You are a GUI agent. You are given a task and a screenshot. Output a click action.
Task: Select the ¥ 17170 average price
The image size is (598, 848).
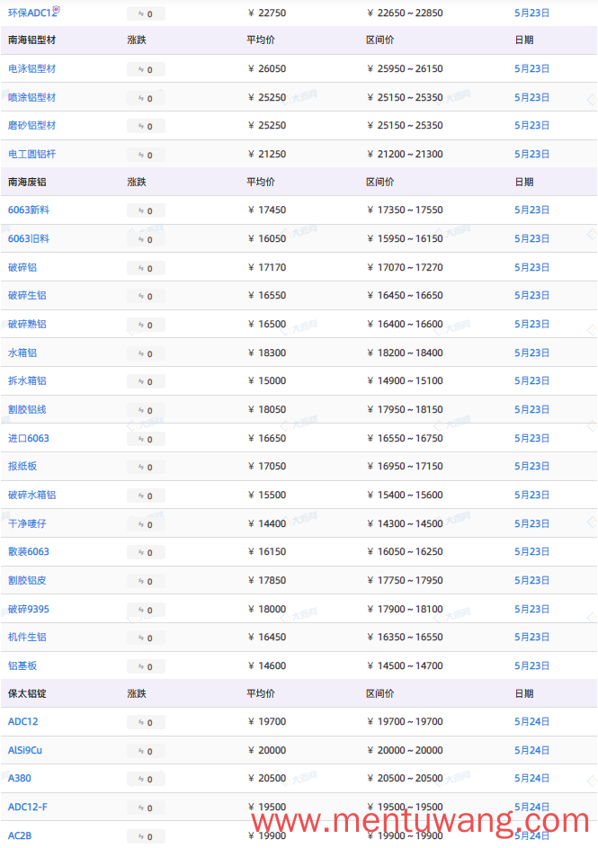click(267, 267)
